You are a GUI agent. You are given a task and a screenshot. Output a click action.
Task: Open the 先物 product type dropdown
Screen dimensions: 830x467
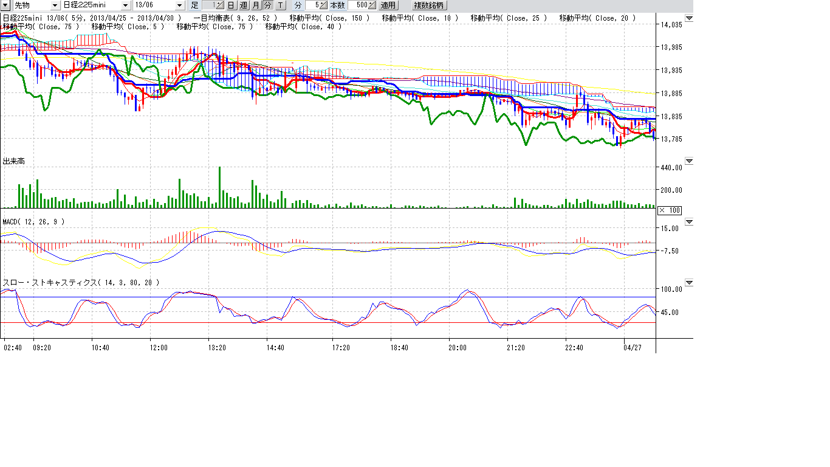click(x=55, y=5)
